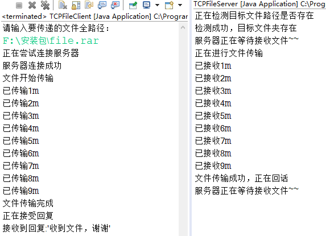
Task: Click client line 已传输4m
Action: click(x=21, y=128)
